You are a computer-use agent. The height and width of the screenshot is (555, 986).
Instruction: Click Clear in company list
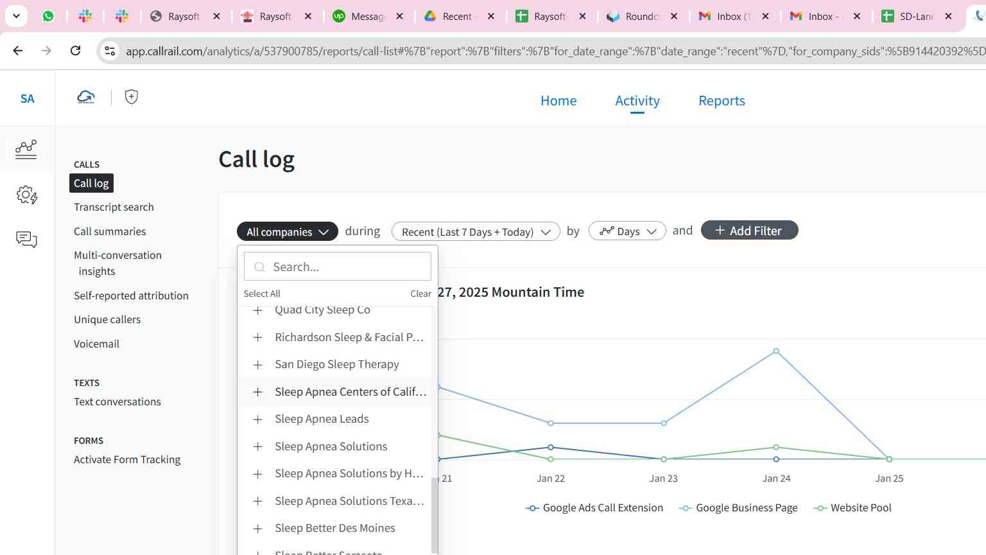(420, 294)
